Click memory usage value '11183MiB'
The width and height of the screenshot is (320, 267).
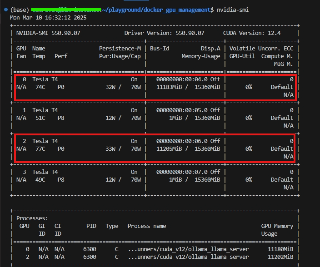(x=169, y=87)
